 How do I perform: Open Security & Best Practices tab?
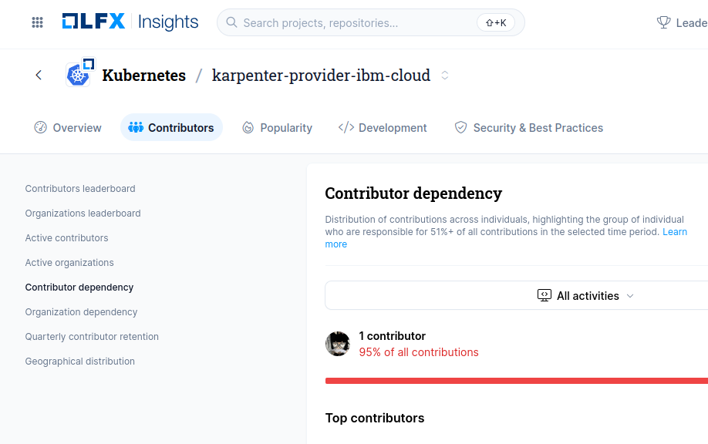528,128
